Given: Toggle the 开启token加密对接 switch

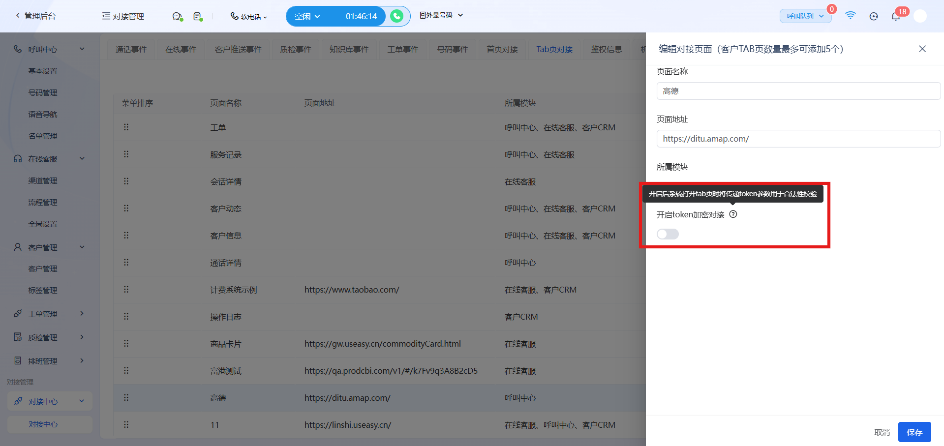Looking at the screenshot, I should tap(668, 234).
